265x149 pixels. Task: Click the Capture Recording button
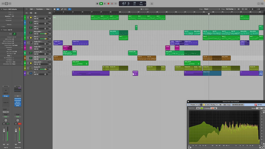112,4
